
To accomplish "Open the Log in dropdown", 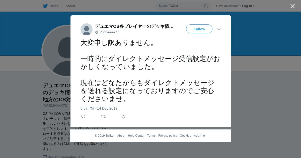I will pos(248,6).
